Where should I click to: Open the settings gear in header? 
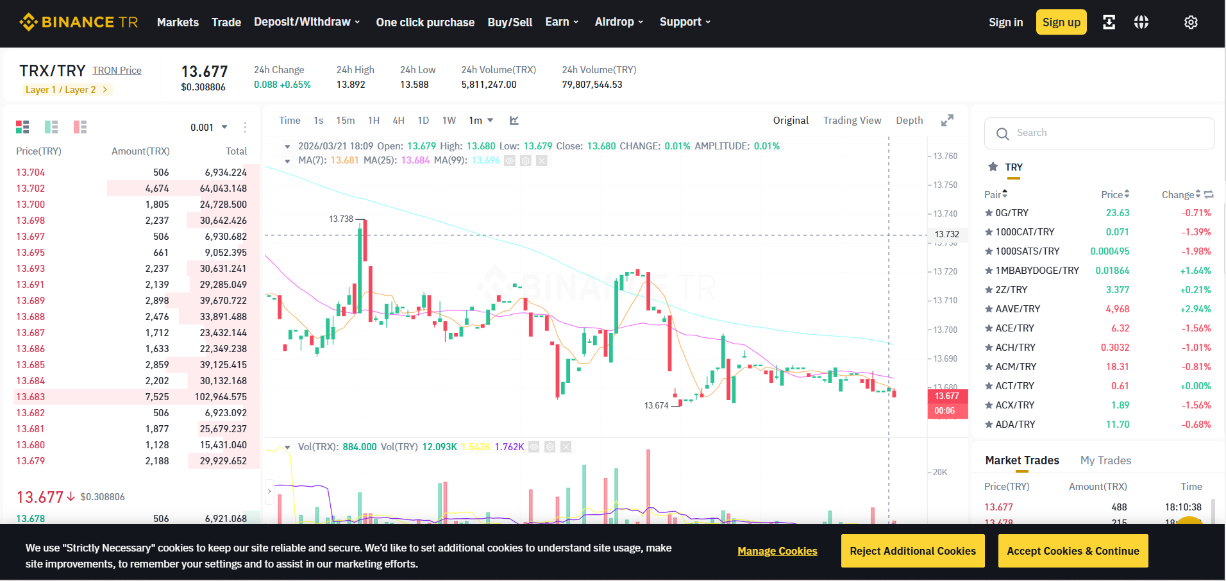1191,22
